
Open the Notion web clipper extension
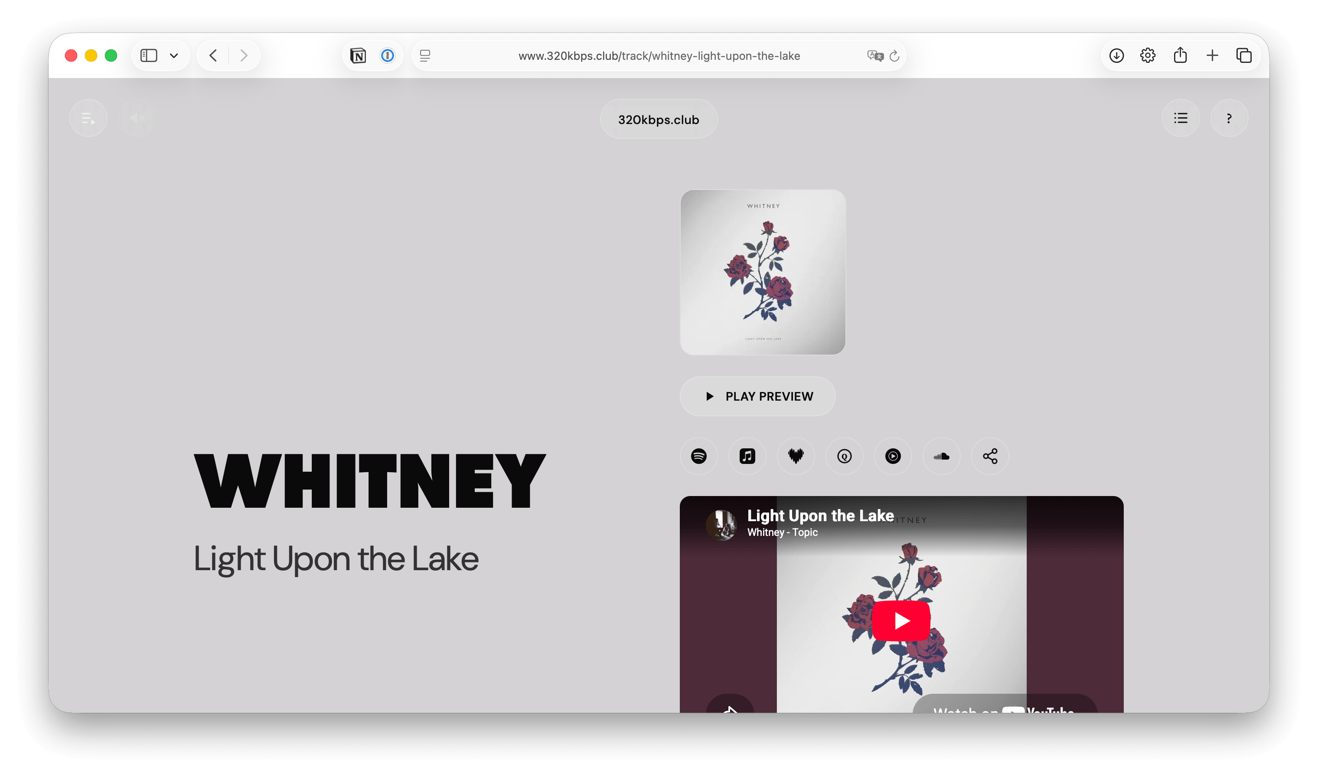(x=358, y=55)
